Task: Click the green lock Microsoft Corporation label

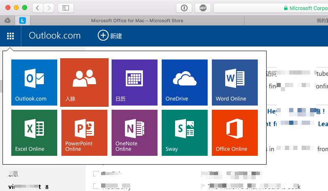Action: [x=306, y=8]
